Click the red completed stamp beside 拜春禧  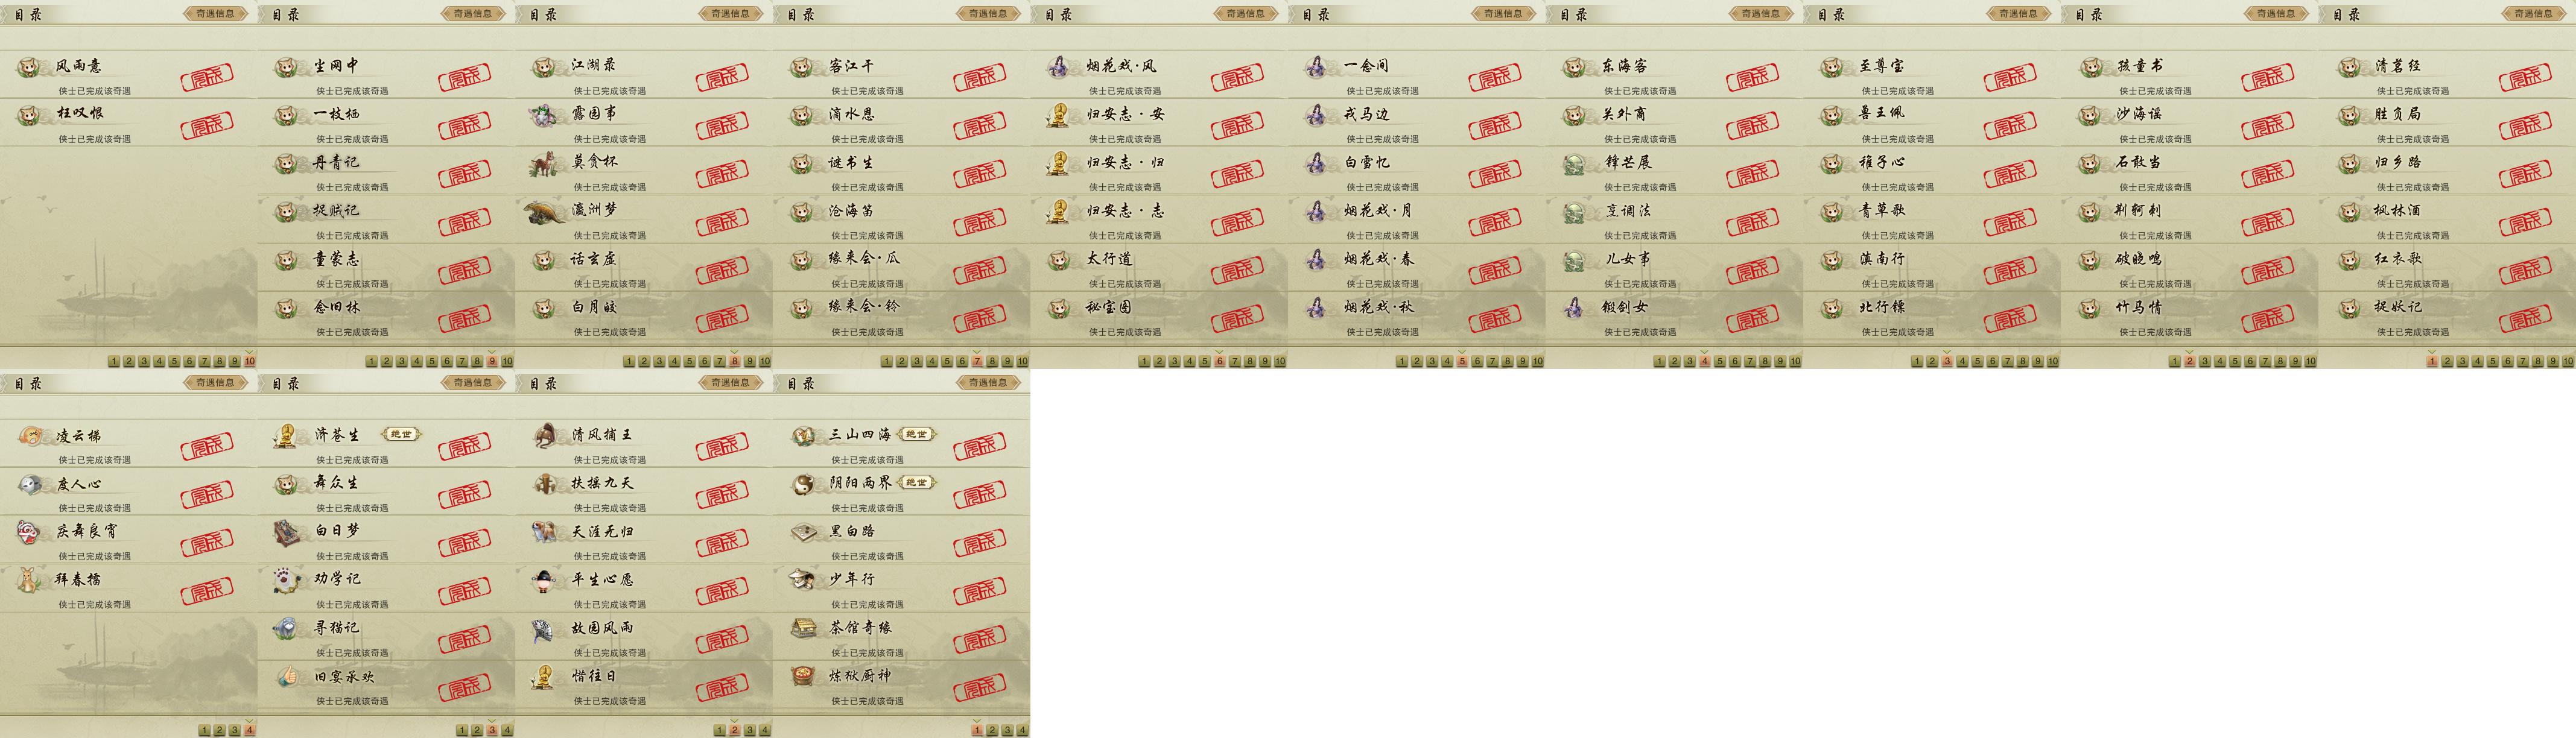(207, 590)
